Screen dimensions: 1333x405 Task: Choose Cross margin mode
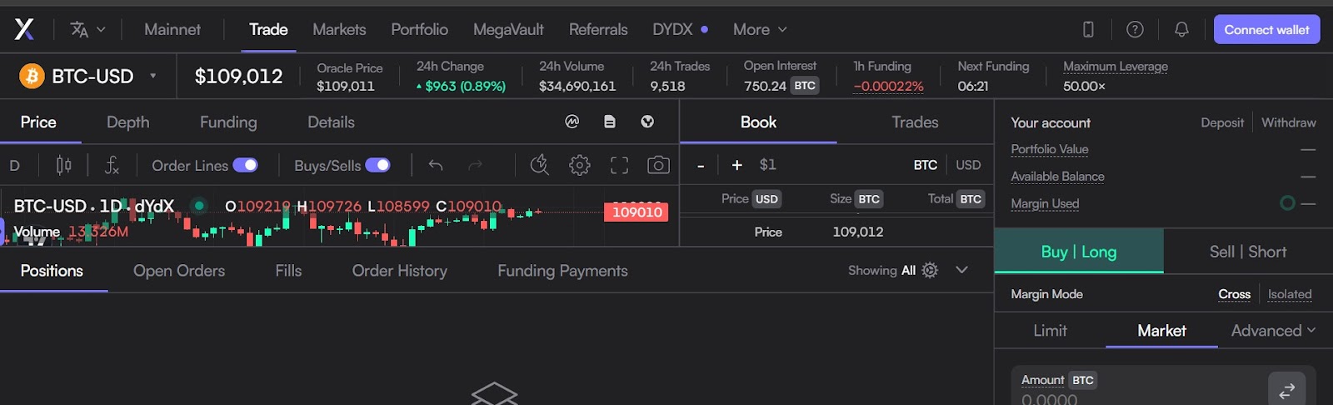tap(1234, 294)
